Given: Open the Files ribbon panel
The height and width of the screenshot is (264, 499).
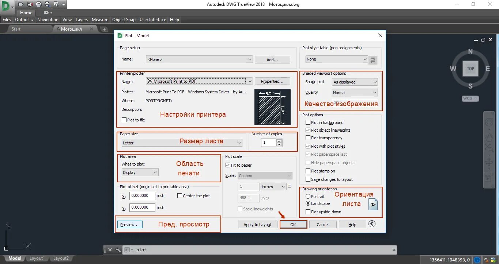Looking at the screenshot, I should coord(7,20).
